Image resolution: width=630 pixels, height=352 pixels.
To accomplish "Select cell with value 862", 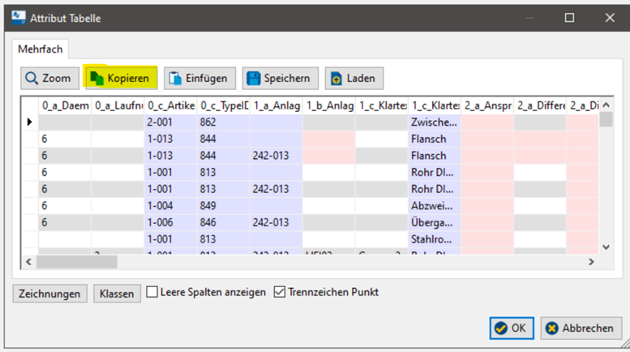I will [223, 122].
